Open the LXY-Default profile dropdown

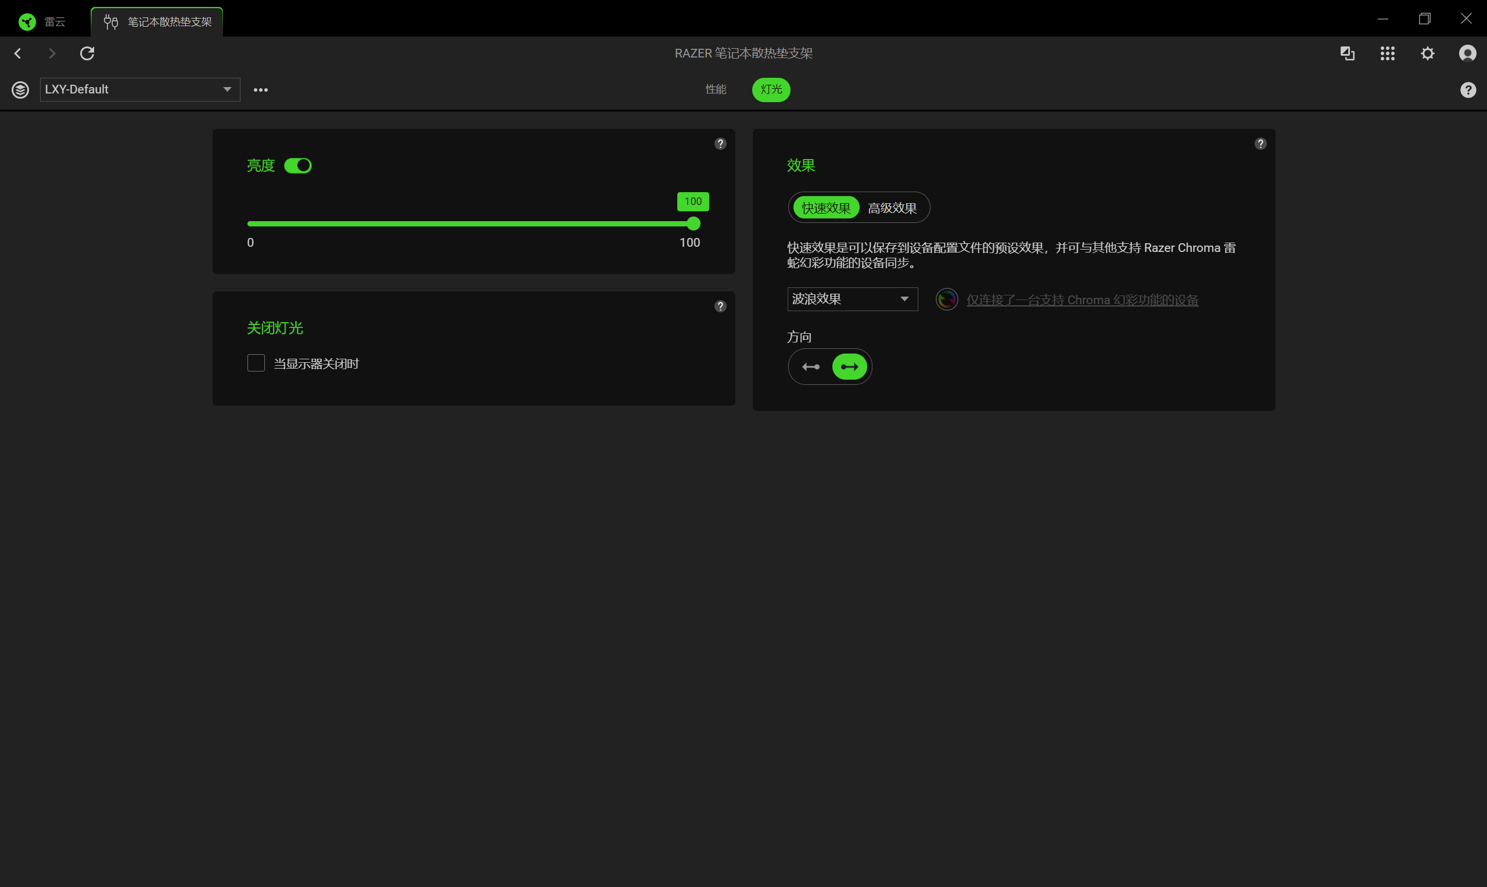pos(140,89)
